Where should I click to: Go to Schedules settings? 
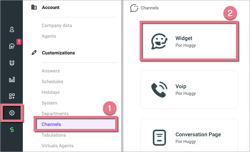52,82
